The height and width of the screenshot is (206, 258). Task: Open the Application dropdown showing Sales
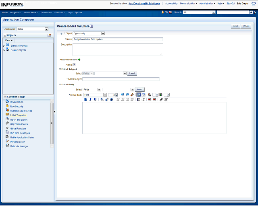[46, 29]
